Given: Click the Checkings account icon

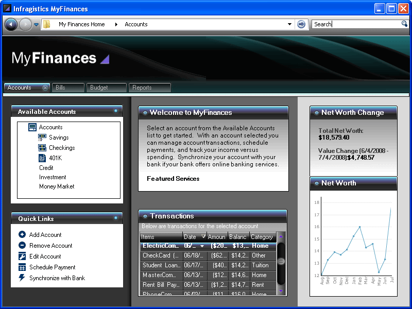Looking at the screenshot, I should tap(42, 148).
